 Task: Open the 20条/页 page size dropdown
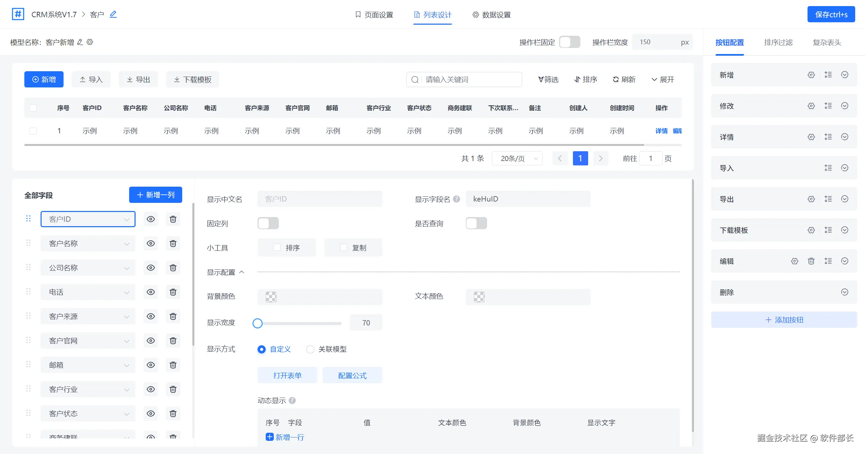(x=517, y=158)
